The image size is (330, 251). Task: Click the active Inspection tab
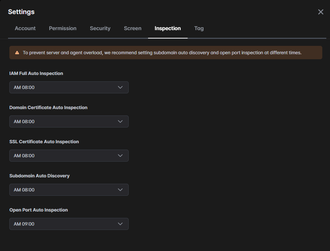pos(168,28)
